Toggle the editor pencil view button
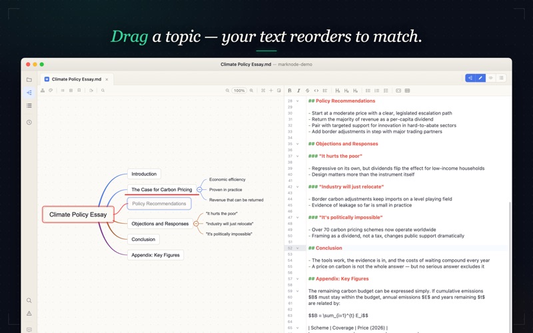The width and height of the screenshot is (533, 333). (x=480, y=78)
